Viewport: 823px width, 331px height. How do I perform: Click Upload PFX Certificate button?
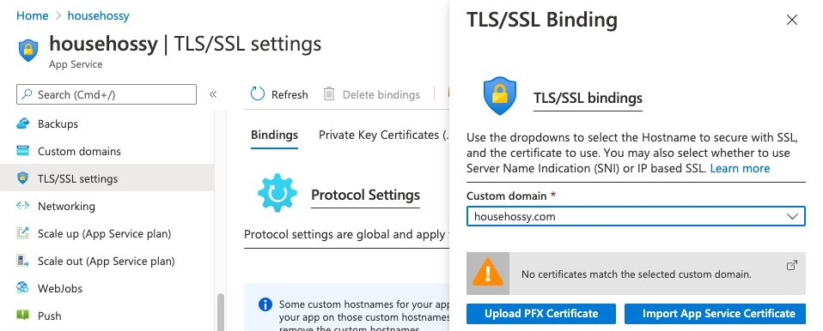click(541, 314)
